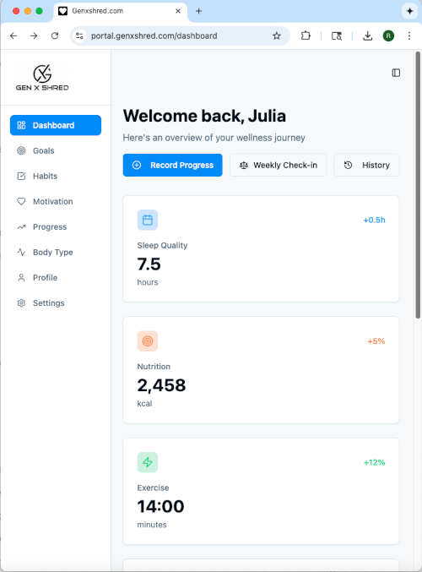Image resolution: width=422 pixels, height=572 pixels.
Task: Click the Weekly Check-in scale icon
Action: [244, 166]
